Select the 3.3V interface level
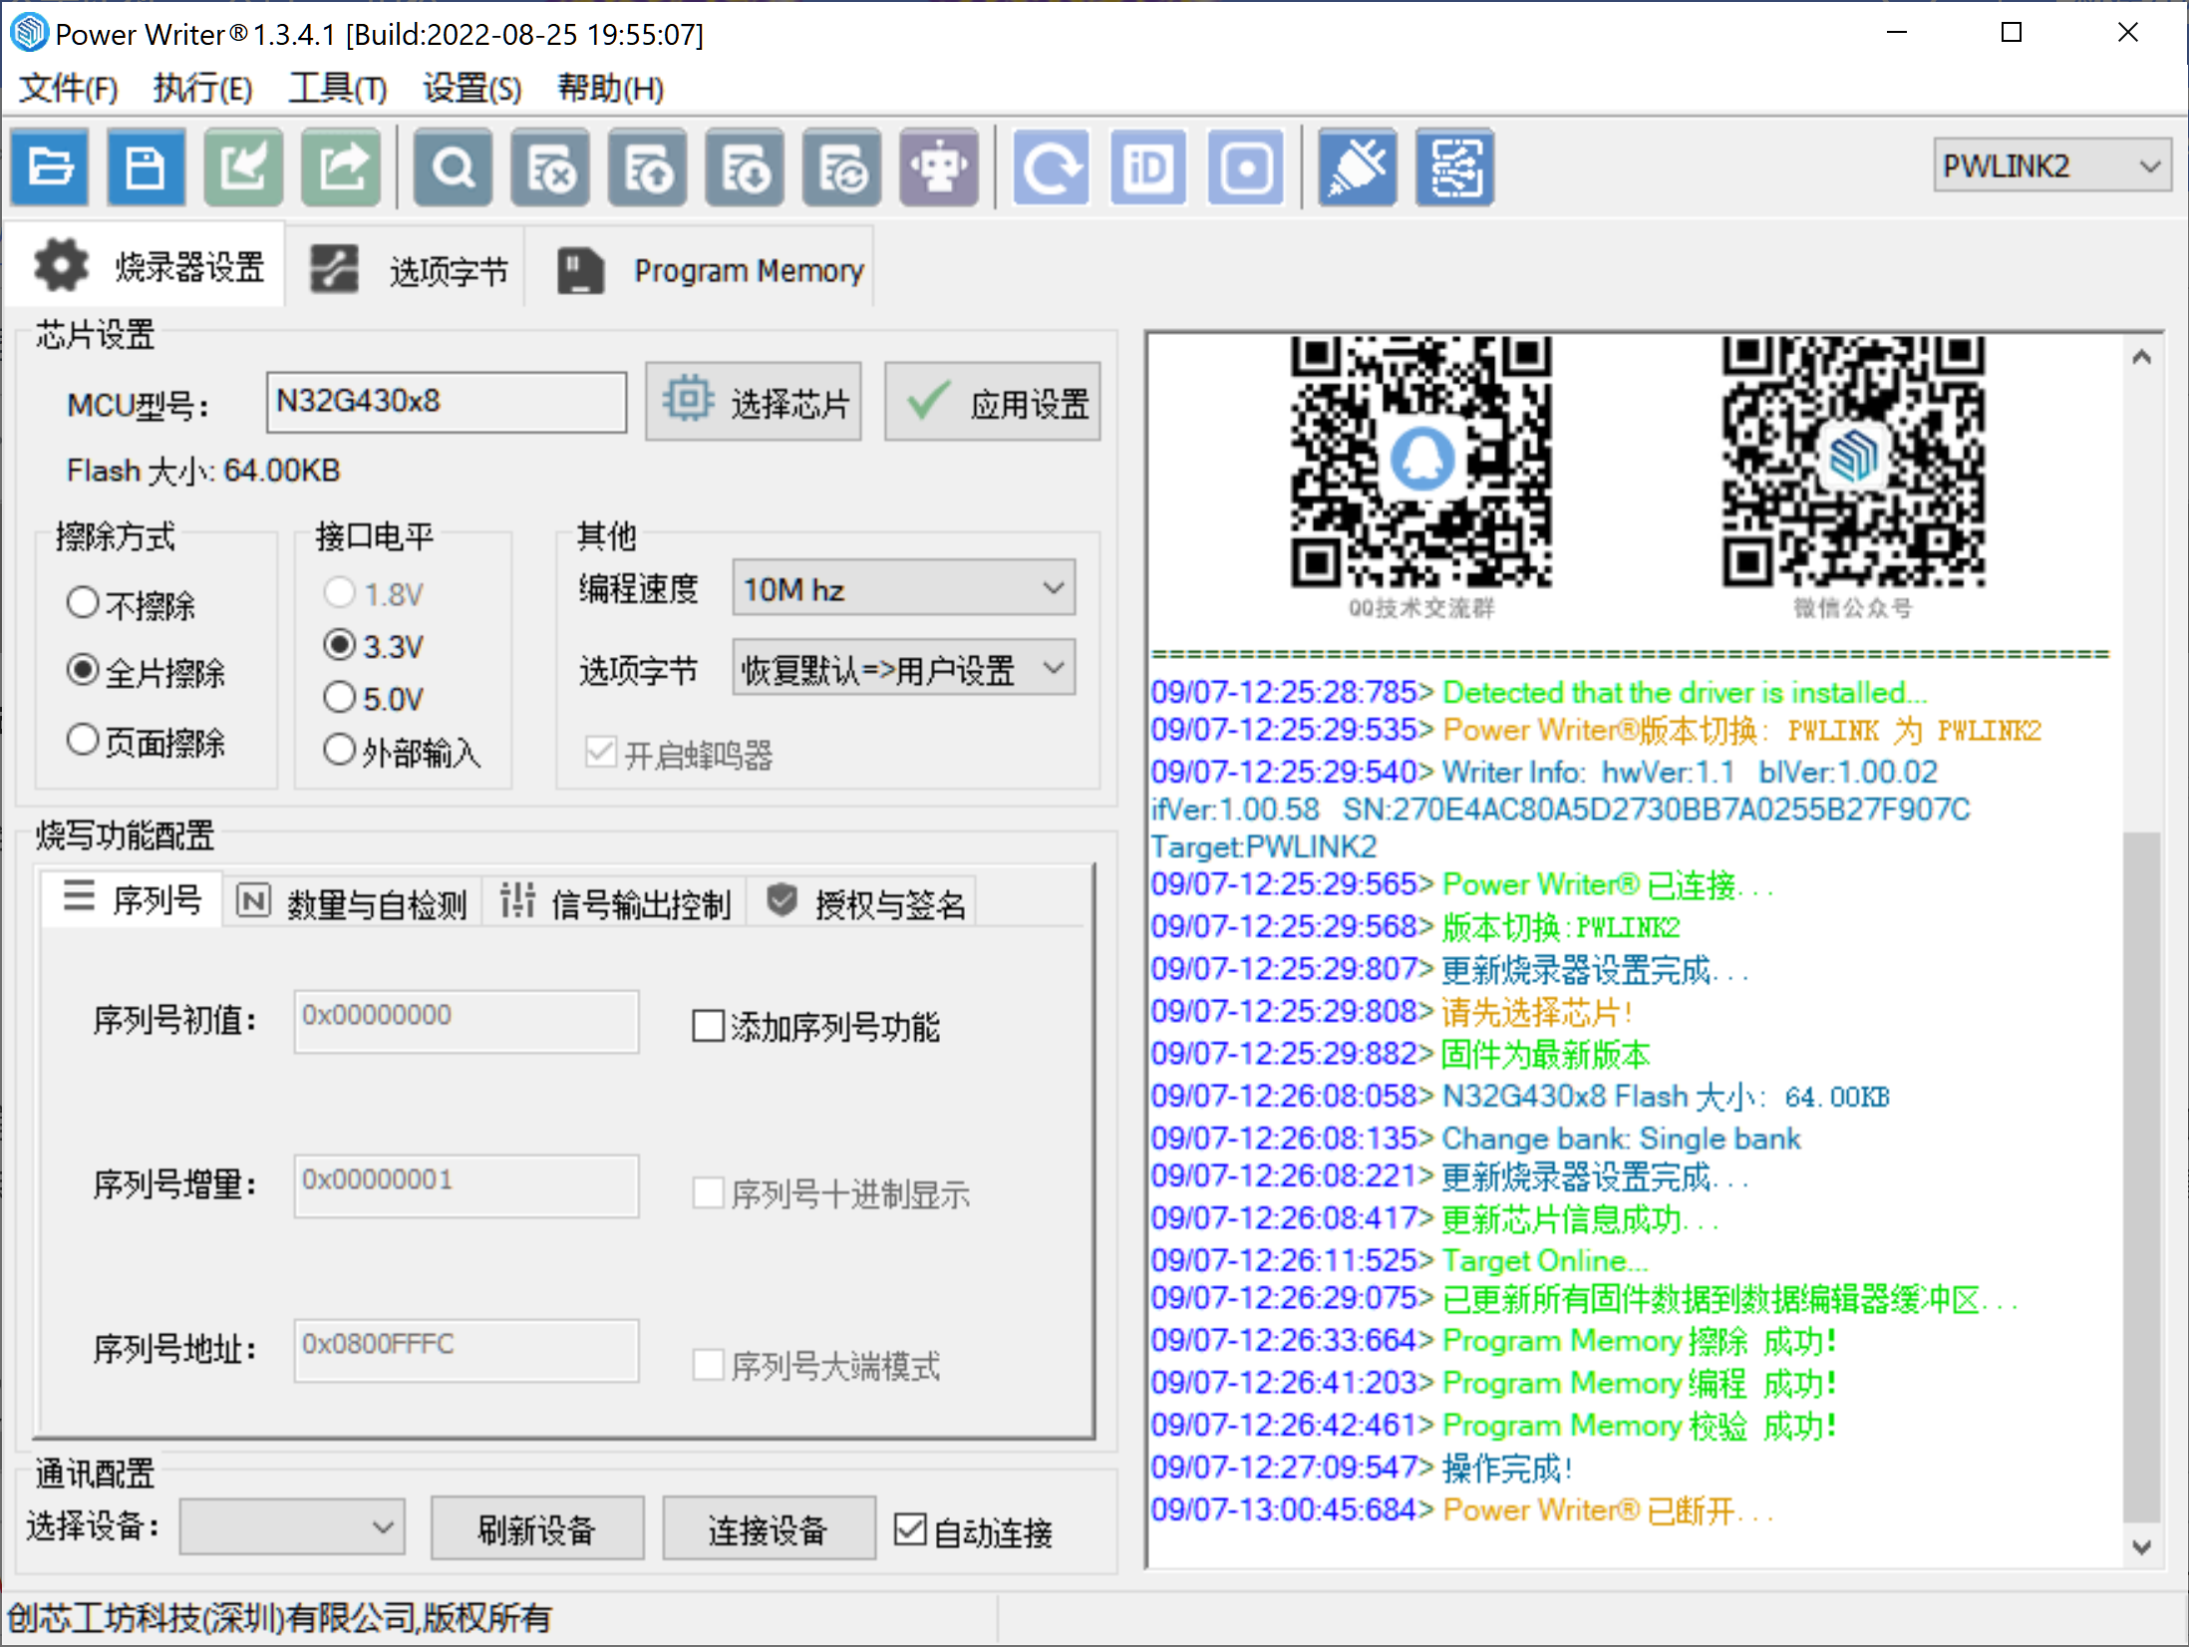The width and height of the screenshot is (2189, 1647). [x=374, y=646]
